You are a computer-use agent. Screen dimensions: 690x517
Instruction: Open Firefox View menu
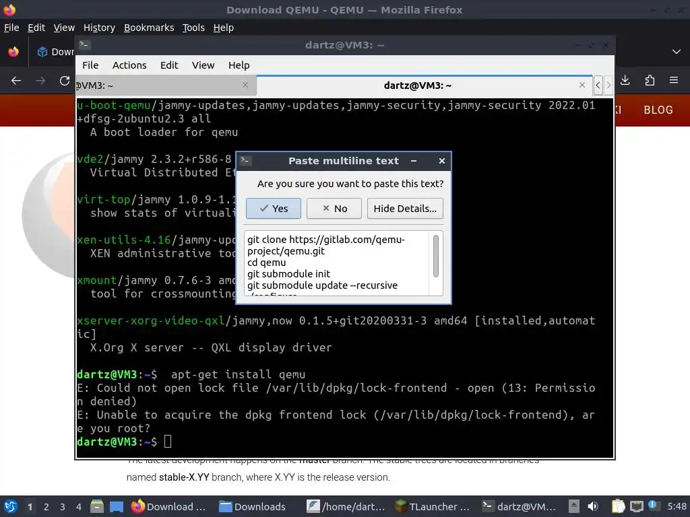(64, 28)
